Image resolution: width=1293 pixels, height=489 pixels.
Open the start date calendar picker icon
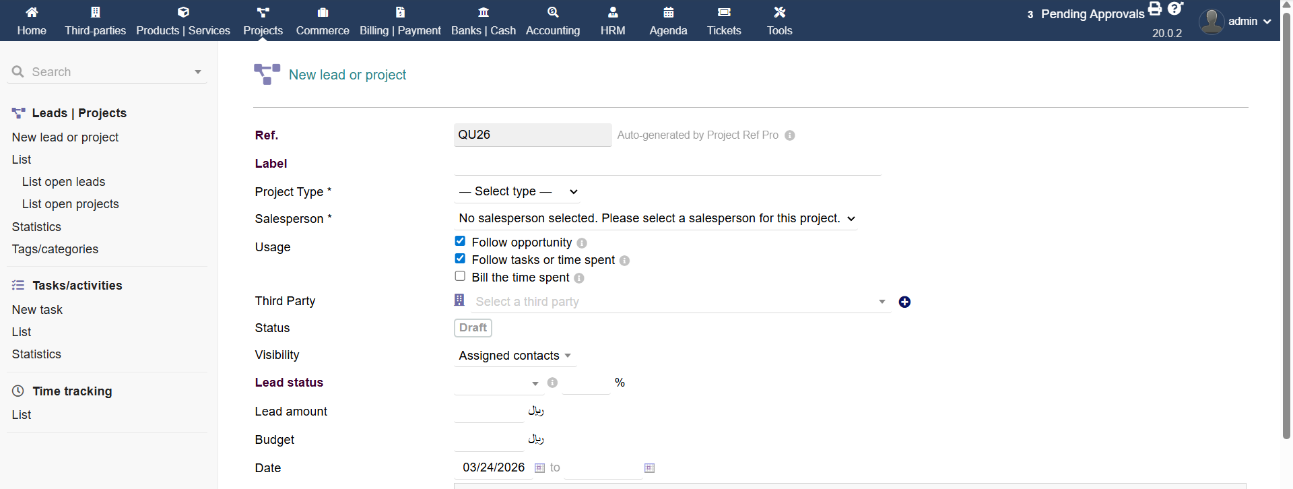[x=539, y=468]
